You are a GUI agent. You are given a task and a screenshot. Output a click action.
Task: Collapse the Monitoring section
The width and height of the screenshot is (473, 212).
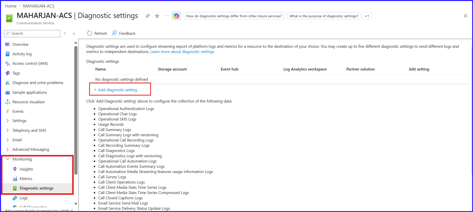7,159
